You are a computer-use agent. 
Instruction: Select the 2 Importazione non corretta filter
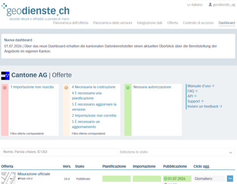point(94,115)
